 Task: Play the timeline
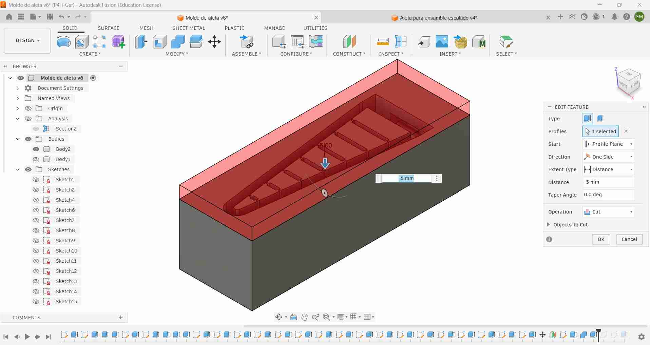pos(27,337)
